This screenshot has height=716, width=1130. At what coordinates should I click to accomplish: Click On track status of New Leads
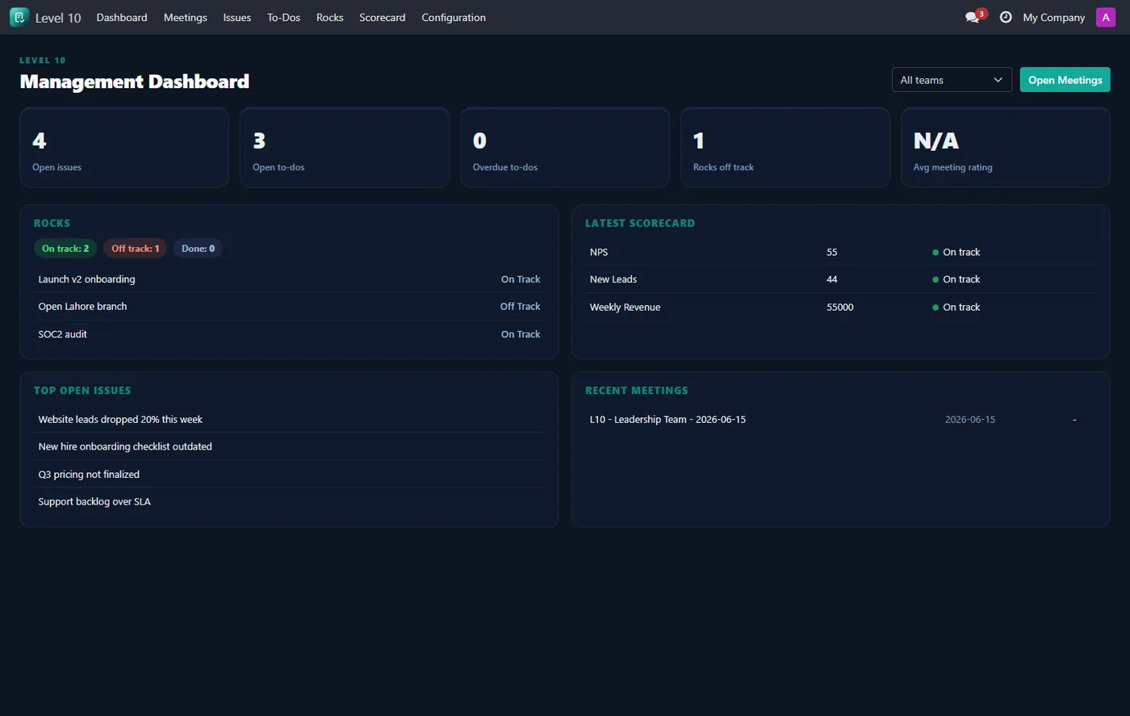pyautogui.click(x=956, y=279)
